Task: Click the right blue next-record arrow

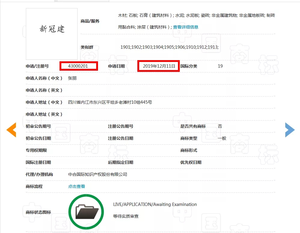Action: pos(289,130)
